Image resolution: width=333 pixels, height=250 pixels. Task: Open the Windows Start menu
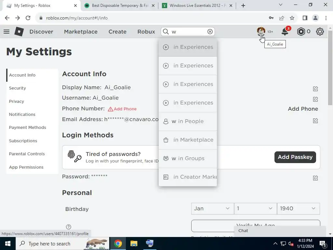[8, 243]
